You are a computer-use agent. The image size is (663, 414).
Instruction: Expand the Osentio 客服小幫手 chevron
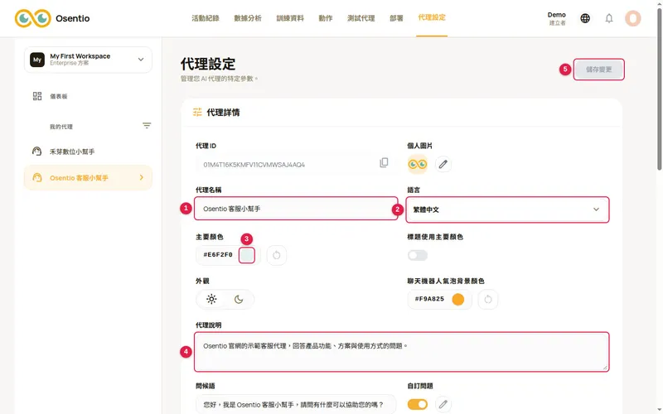pyautogui.click(x=141, y=177)
